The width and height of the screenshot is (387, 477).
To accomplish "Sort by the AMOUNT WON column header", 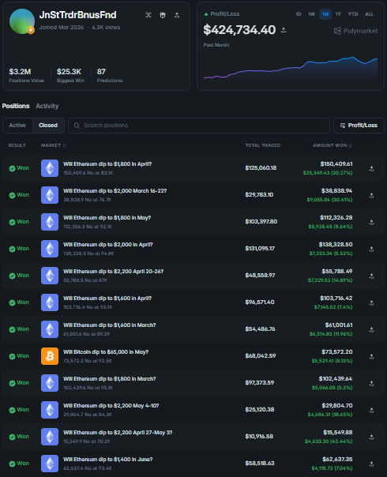I will pos(333,145).
